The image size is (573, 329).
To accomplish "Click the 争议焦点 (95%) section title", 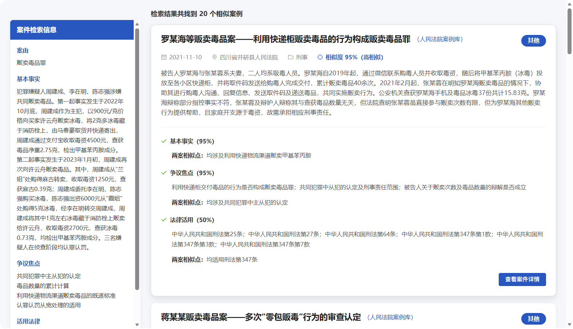I will click(192, 173).
